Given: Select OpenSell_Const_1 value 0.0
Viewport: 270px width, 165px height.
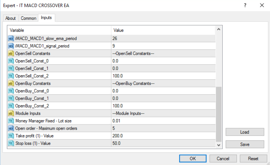Looking at the screenshot, I should (163, 69).
